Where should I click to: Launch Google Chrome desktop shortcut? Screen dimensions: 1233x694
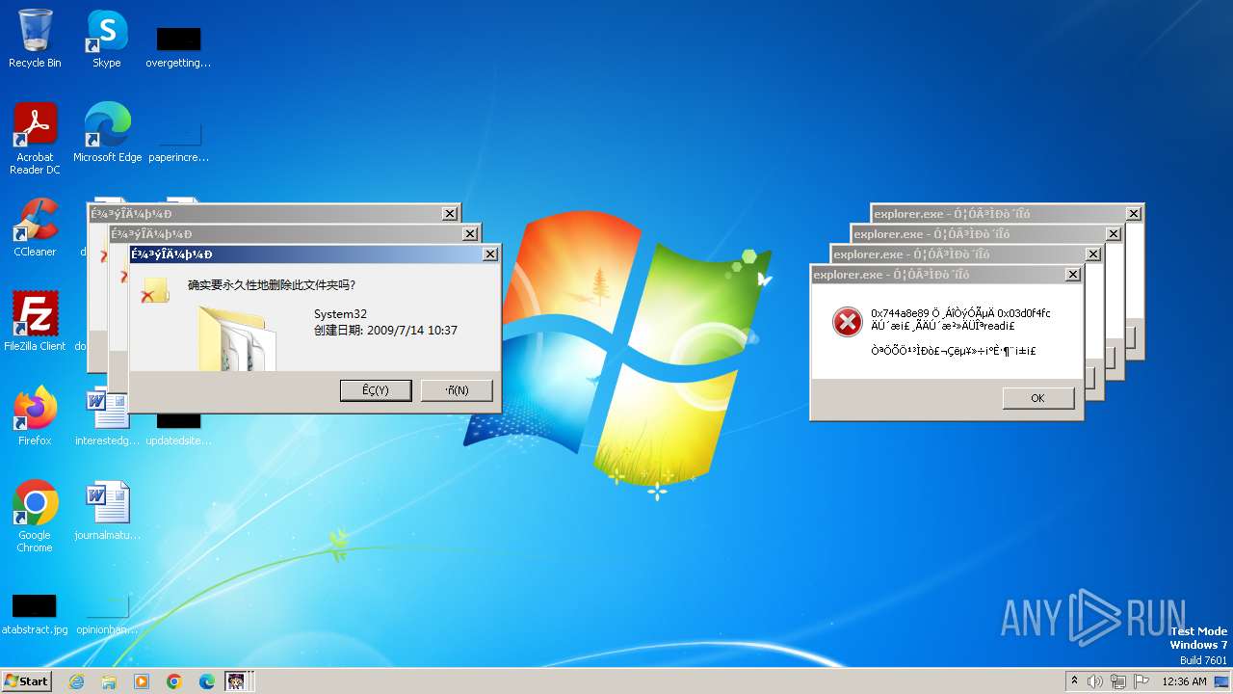tap(36, 517)
